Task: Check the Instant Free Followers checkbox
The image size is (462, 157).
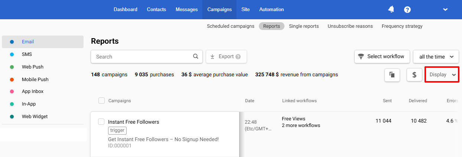Action: pos(101,122)
